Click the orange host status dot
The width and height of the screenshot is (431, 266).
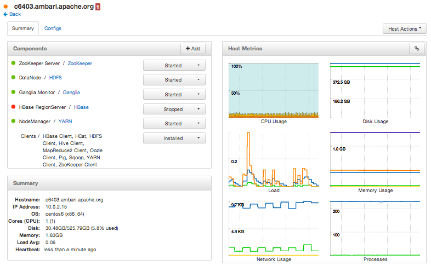point(5,7)
